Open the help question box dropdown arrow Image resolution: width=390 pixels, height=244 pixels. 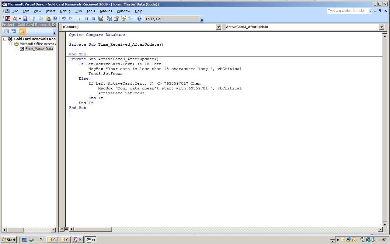coord(370,11)
